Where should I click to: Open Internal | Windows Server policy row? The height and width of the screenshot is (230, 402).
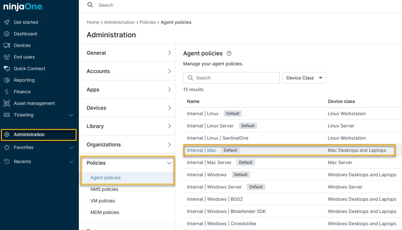[x=214, y=187]
